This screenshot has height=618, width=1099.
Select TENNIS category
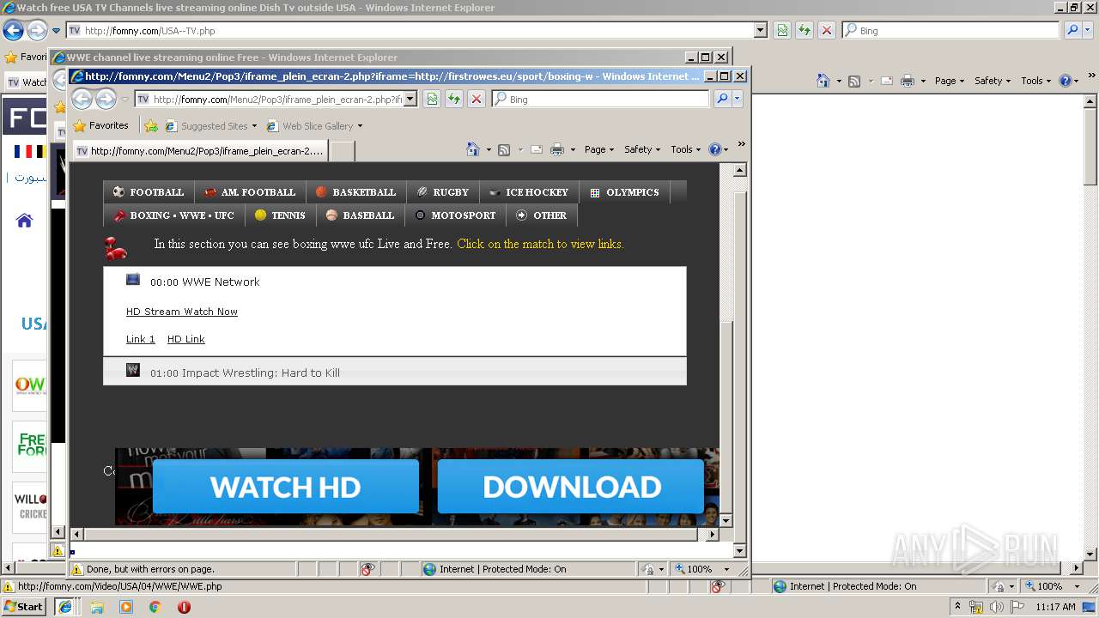[x=281, y=215]
